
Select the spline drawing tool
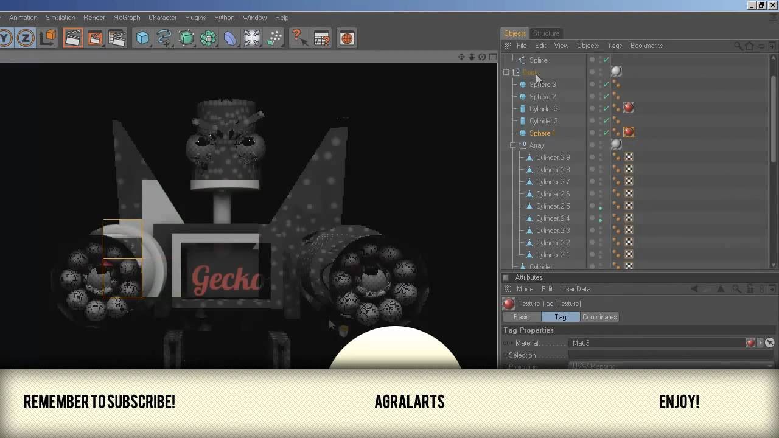point(164,38)
